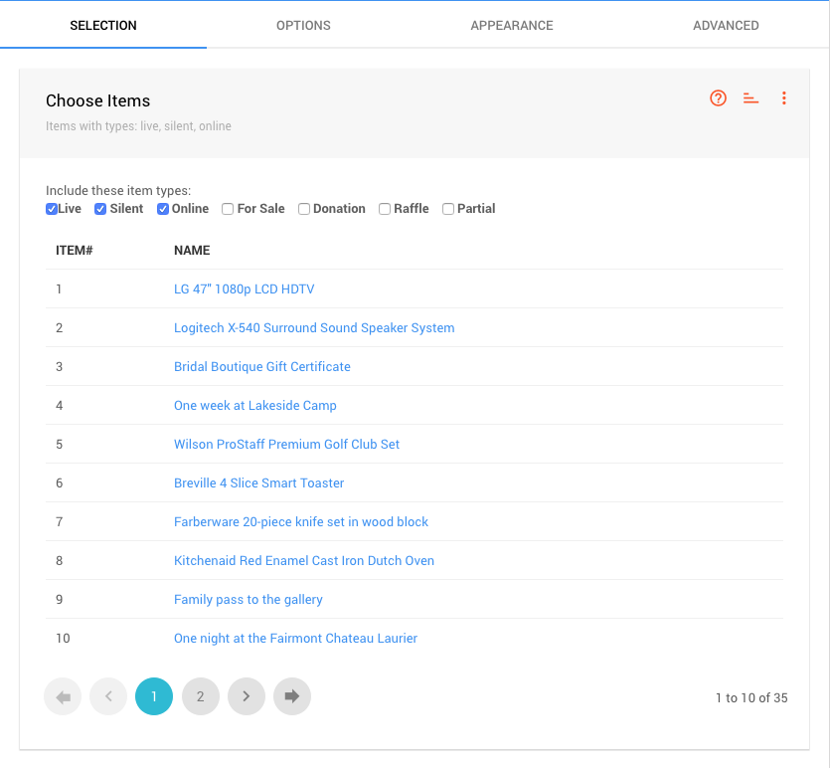Click the NAME column header
This screenshot has width=830, height=768.
tap(192, 251)
